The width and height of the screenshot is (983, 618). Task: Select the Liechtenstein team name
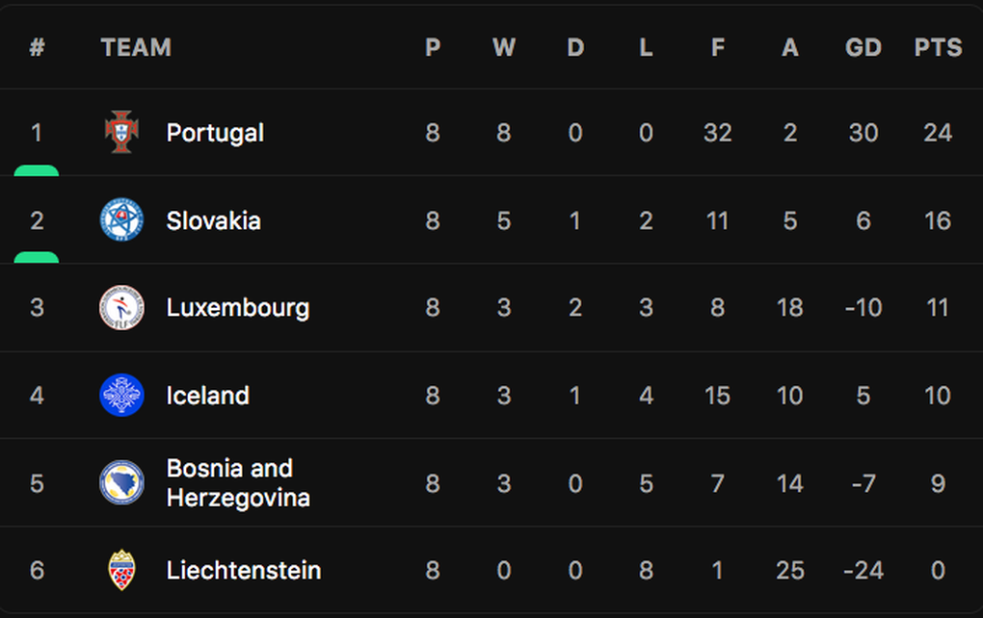[x=243, y=570]
